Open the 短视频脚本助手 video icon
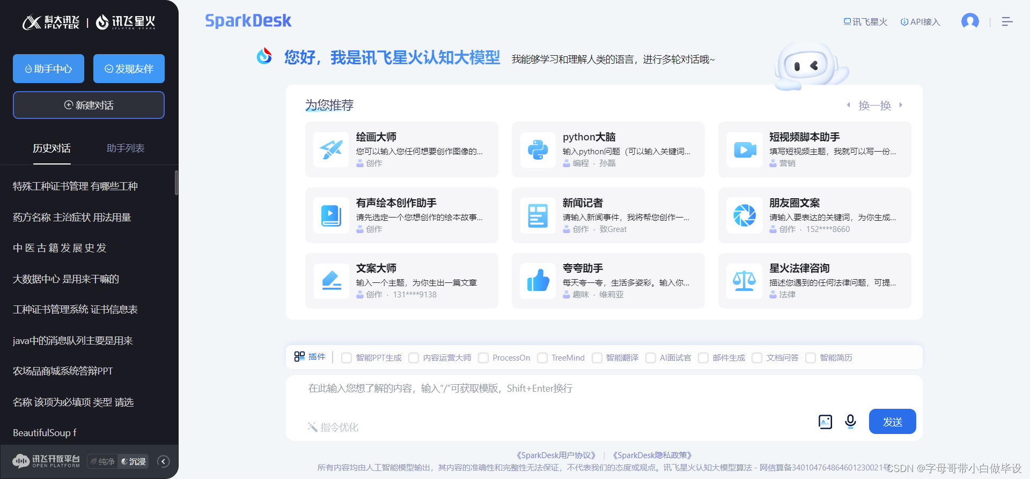 point(745,149)
